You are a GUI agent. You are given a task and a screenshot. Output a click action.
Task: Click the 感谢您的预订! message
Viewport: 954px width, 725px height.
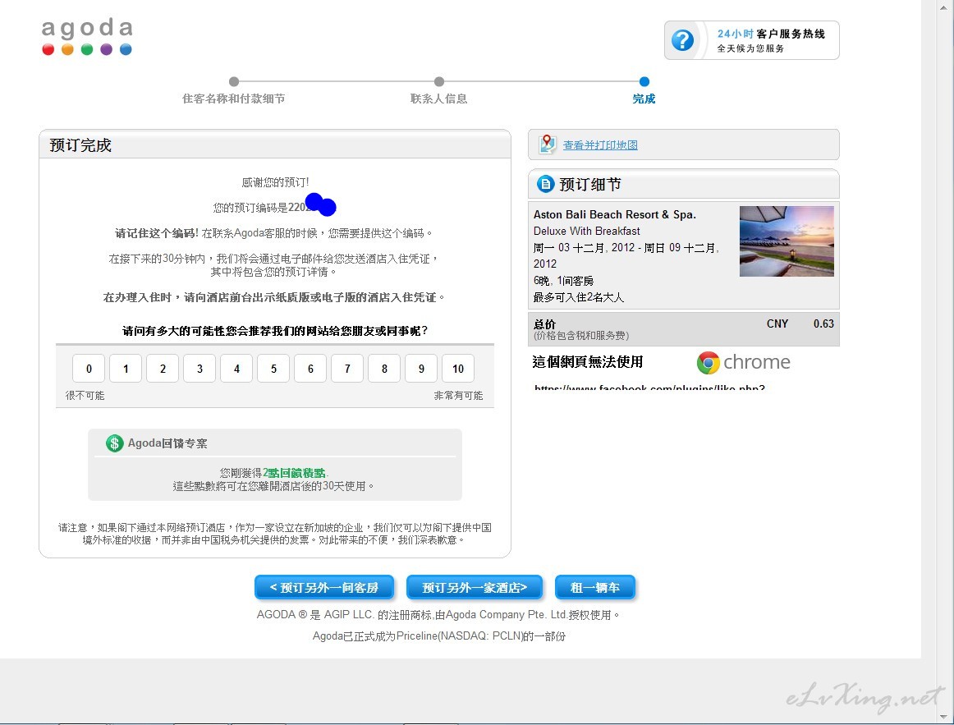click(275, 181)
